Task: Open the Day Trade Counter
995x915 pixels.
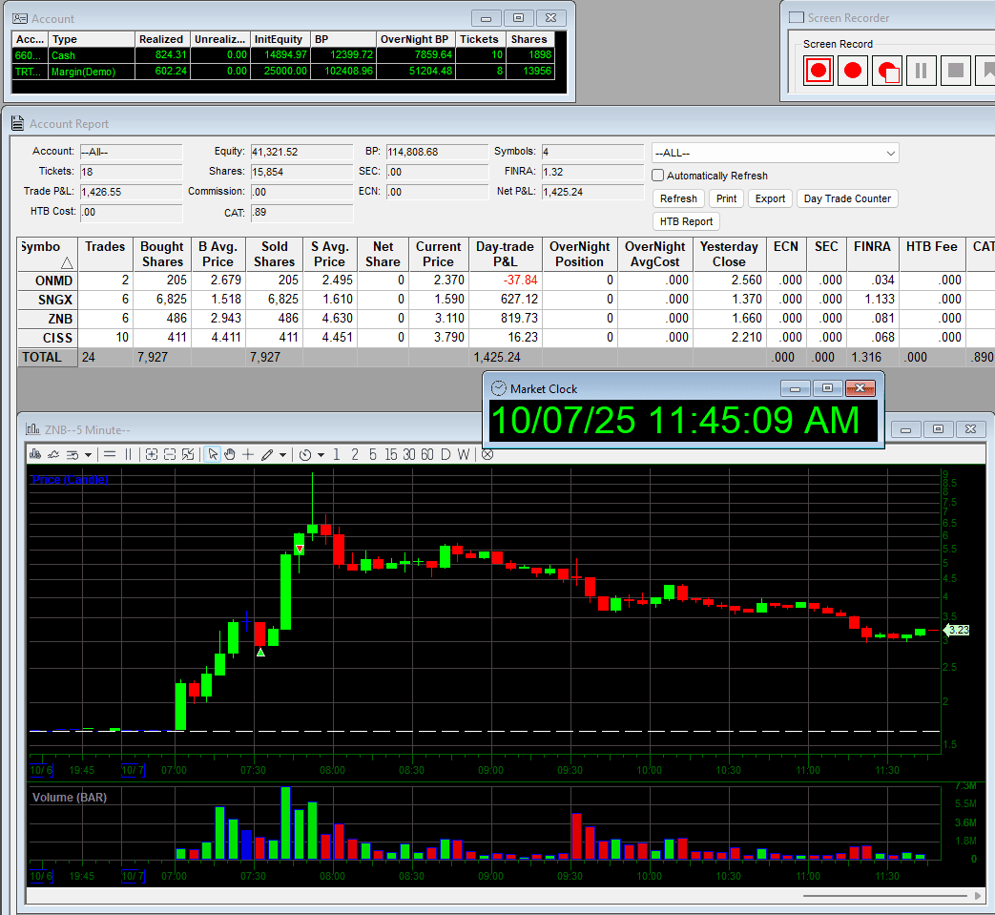Action: [847, 198]
